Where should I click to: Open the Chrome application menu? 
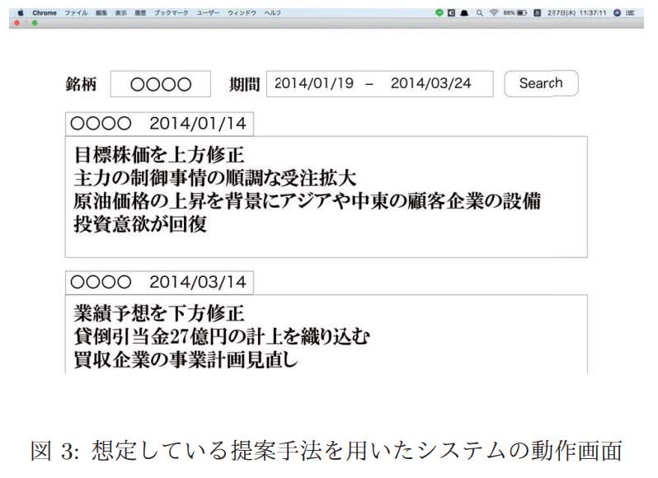pos(45,13)
